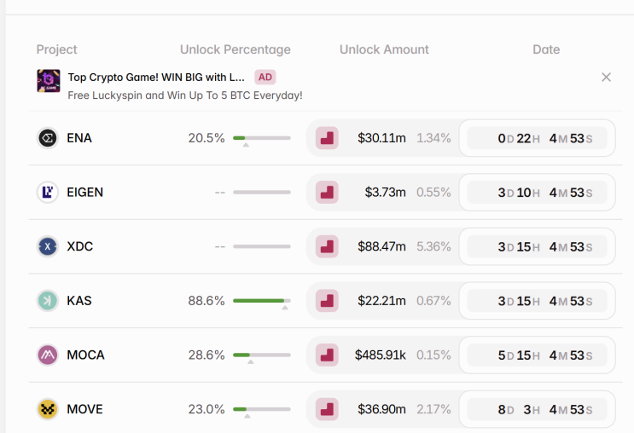Click the MOCA token logo icon
This screenshot has height=433, width=634.
click(48, 355)
